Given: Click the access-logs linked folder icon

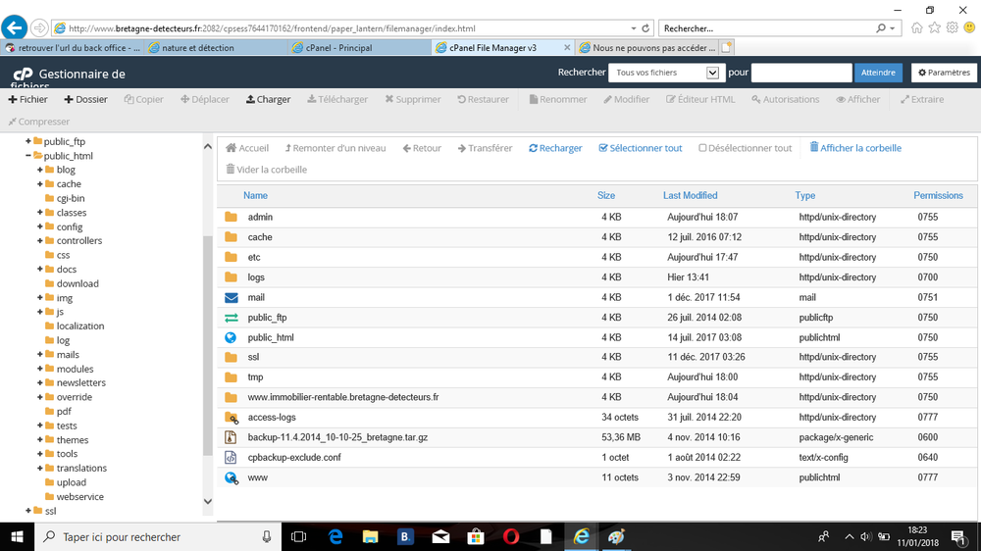Looking at the screenshot, I should [232, 417].
